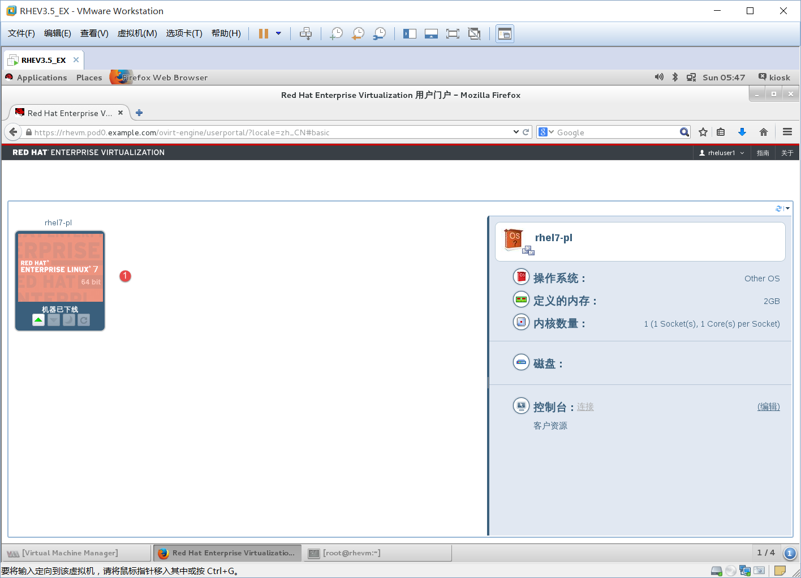Click the 客户资源 client resources link
This screenshot has width=801, height=578.
(x=550, y=426)
